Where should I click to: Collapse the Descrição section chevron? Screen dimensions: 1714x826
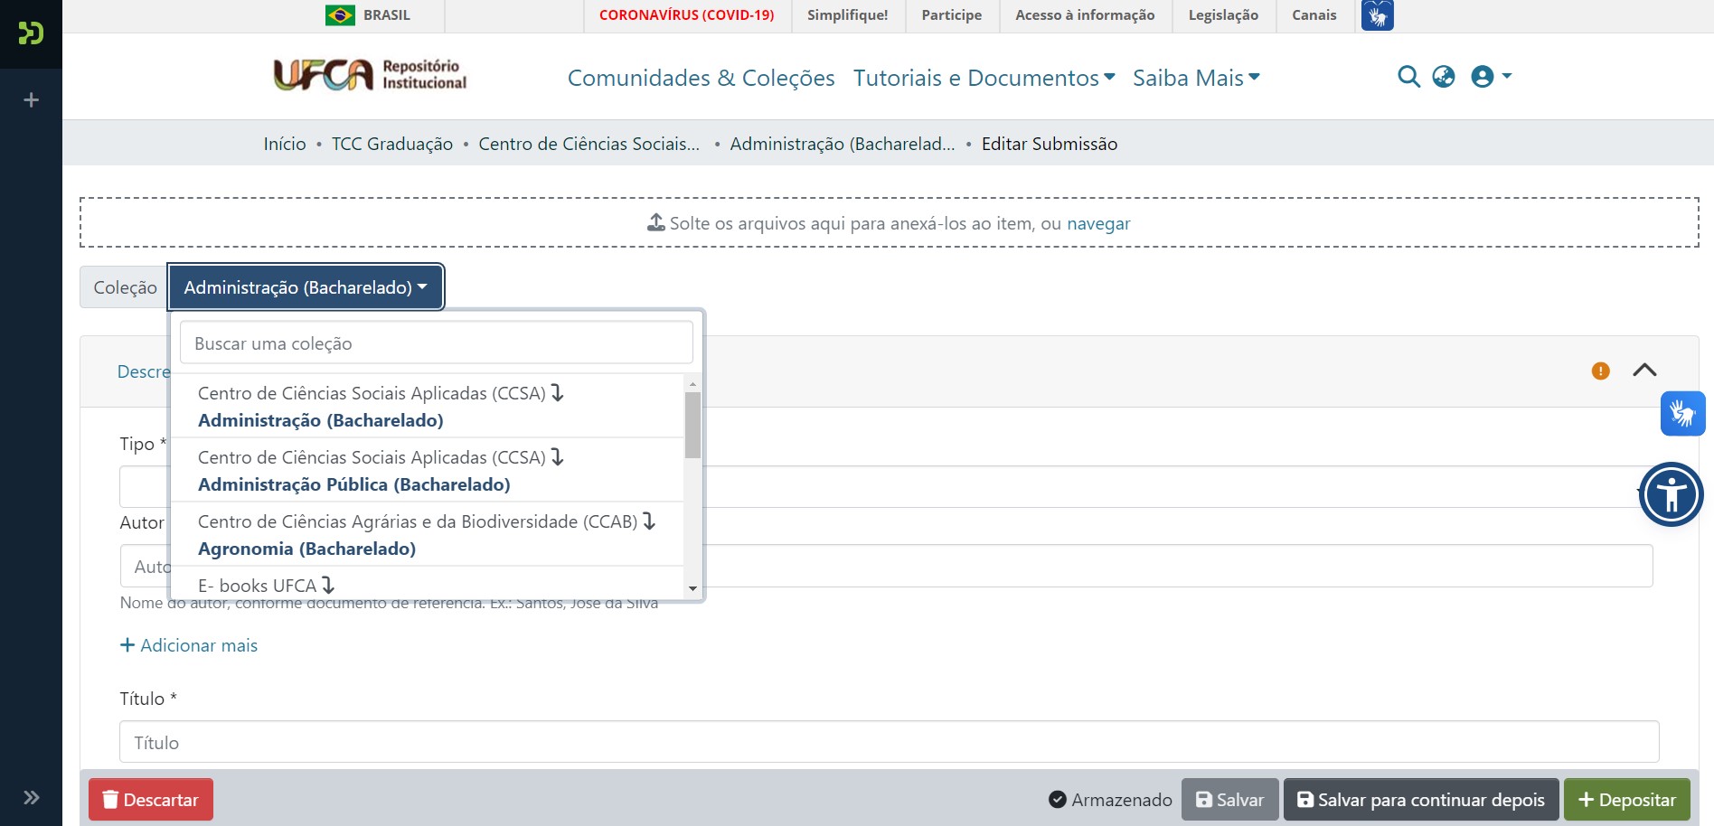tap(1645, 371)
